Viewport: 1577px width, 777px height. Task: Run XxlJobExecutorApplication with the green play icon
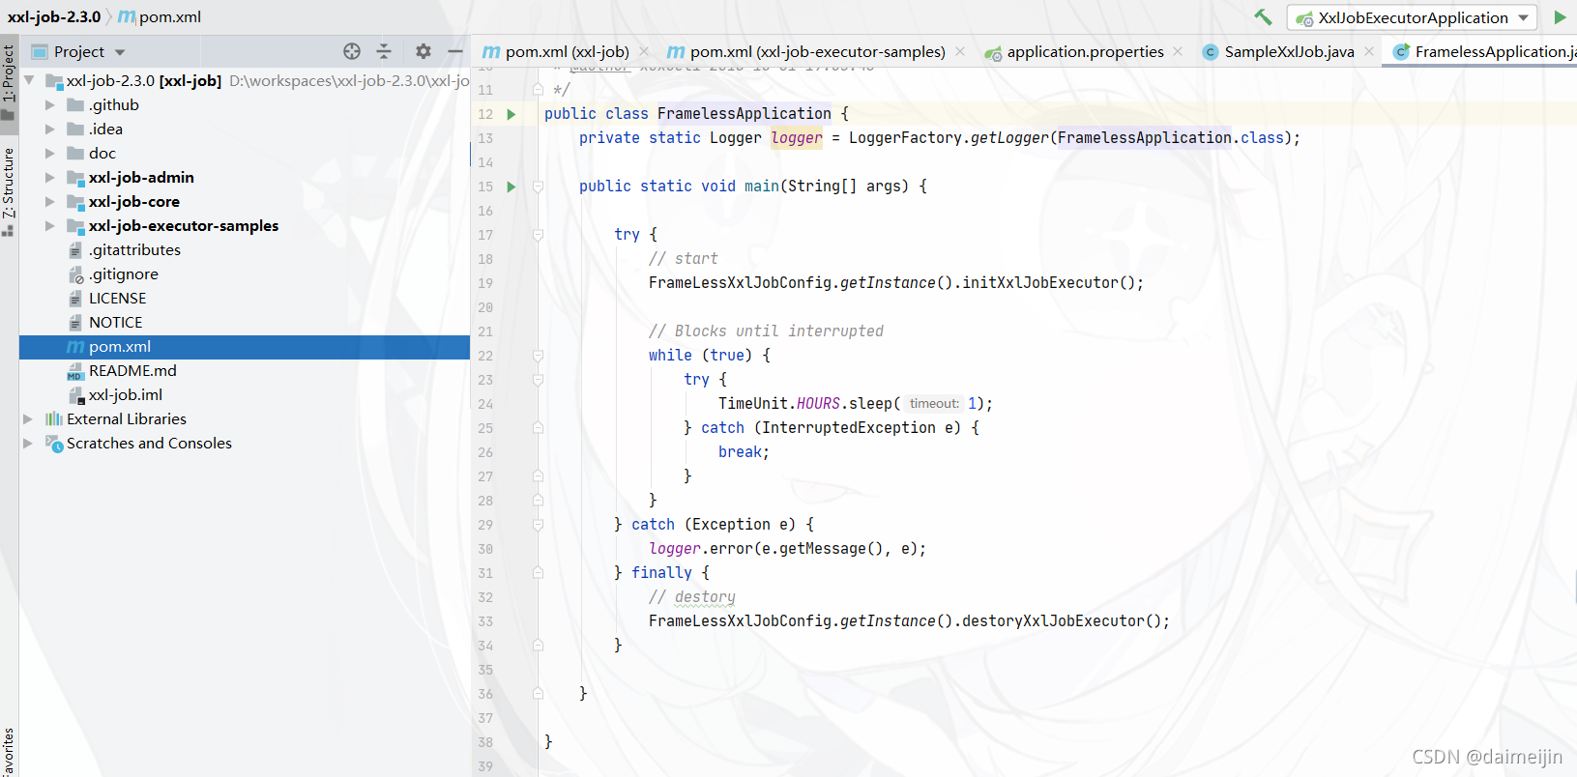(1560, 17)
